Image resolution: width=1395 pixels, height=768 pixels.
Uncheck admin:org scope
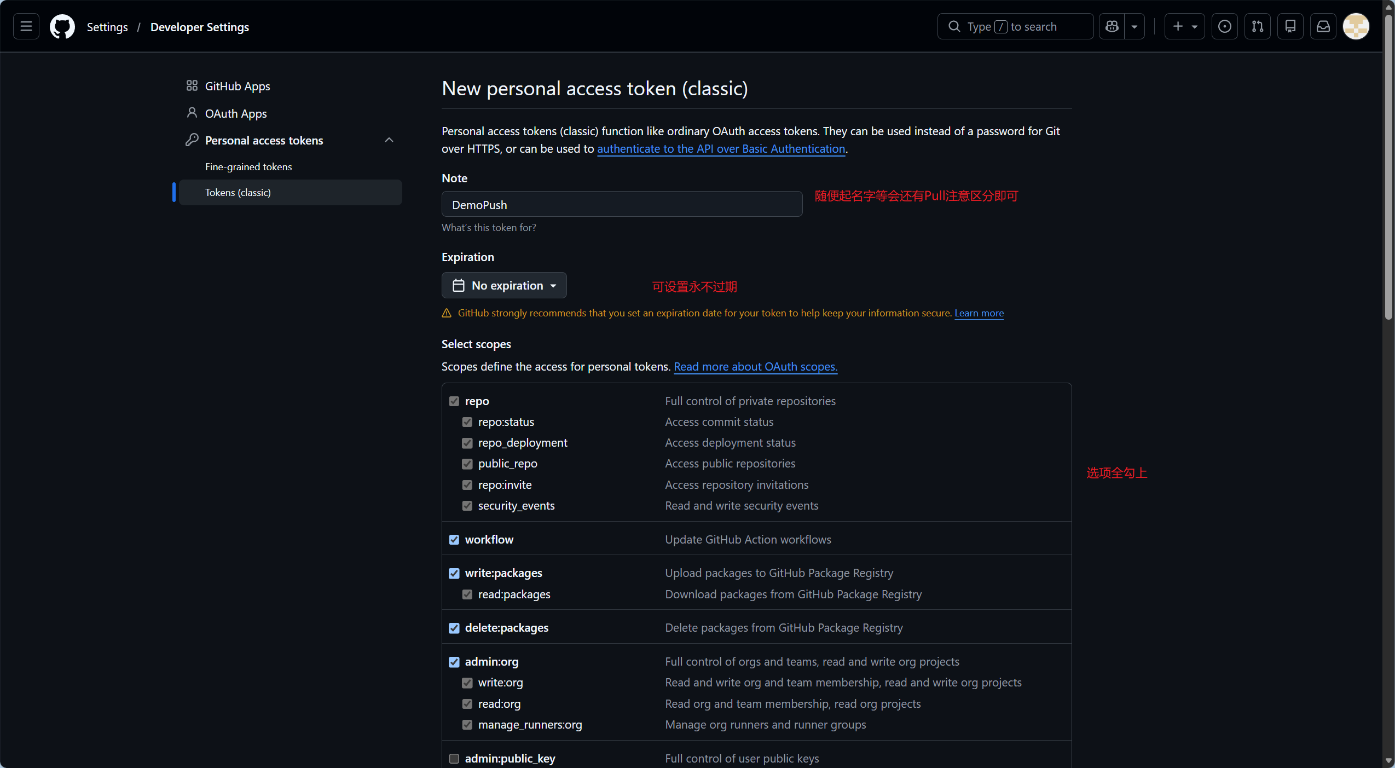454,662
